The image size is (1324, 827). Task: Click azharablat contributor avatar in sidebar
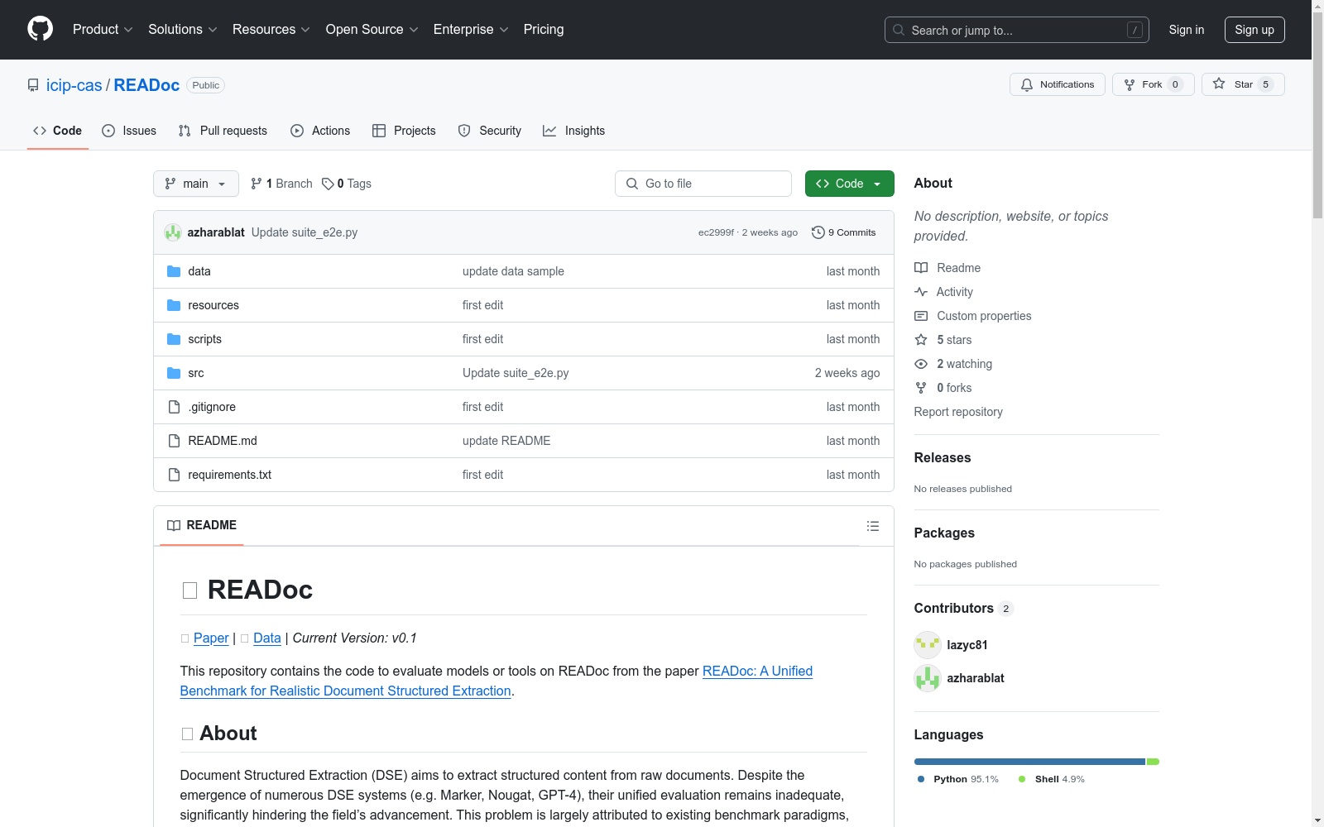928,678
